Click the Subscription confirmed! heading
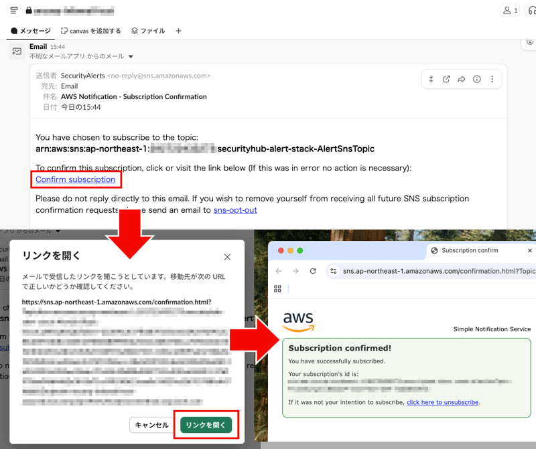Screen dimensions: 536x449 [340, 348]
